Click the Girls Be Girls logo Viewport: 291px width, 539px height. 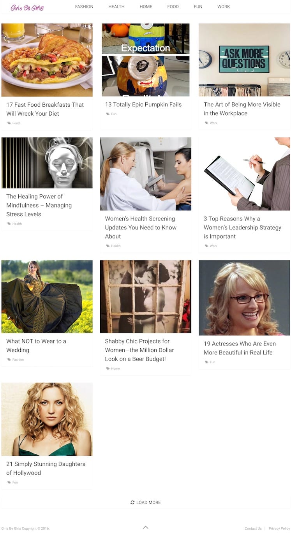pos(27,7)
